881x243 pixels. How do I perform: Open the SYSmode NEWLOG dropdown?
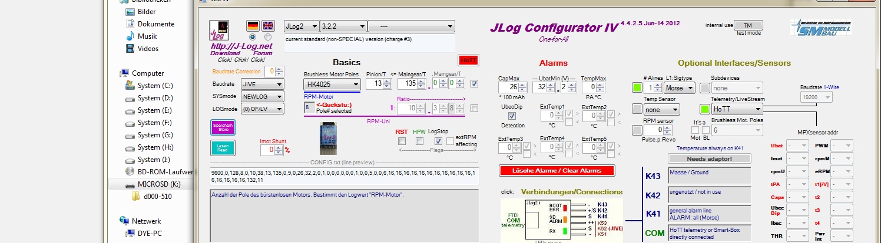tap(263, 96)
